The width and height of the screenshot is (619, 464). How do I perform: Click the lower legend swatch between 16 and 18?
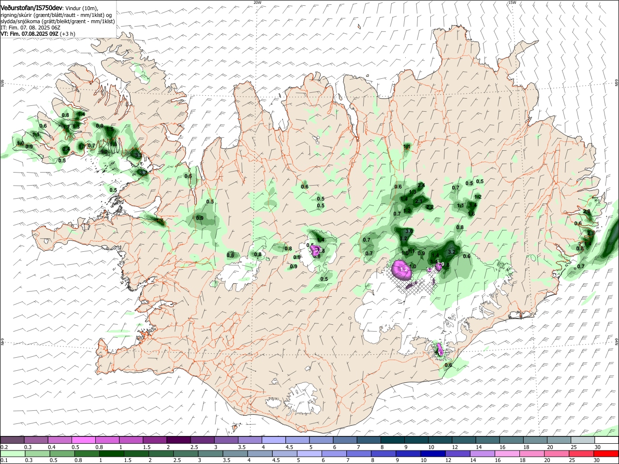(506, 453)
